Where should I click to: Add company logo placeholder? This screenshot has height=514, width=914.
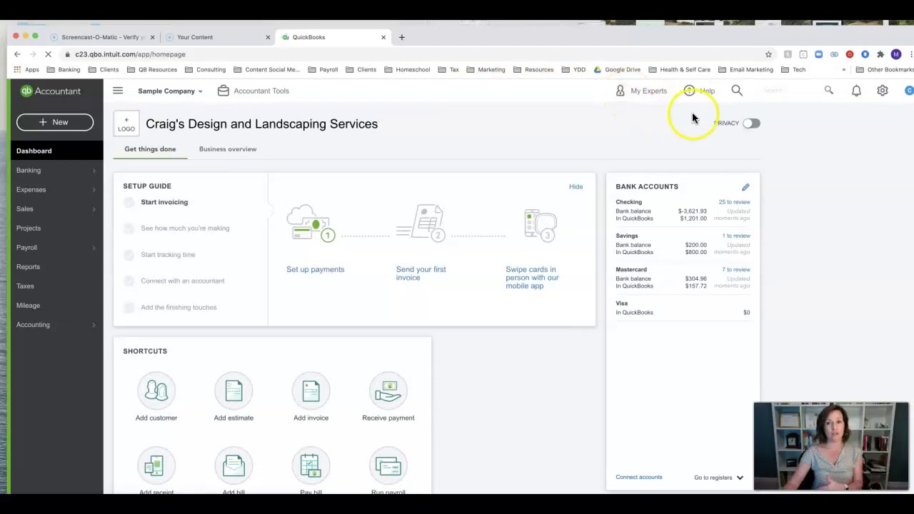click(126, 124)
